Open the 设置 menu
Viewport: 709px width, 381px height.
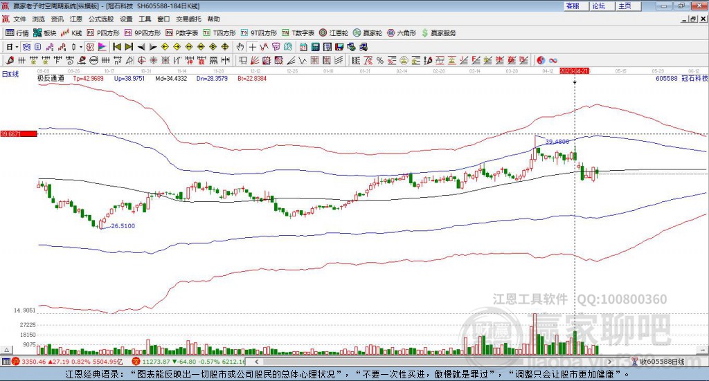click(x=126, y=19)
